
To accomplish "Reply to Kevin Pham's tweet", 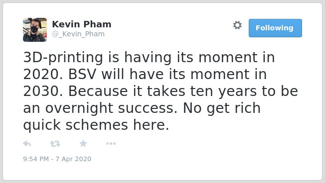I will 27,144.
